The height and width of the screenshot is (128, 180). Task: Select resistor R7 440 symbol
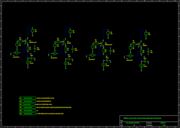point(134,44)
